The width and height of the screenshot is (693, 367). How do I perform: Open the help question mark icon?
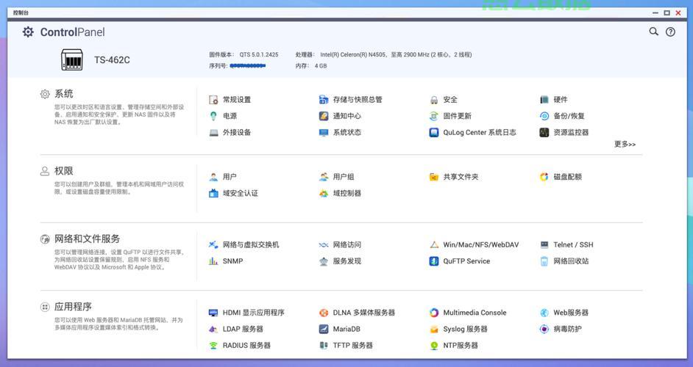click(x=670, y=32)
